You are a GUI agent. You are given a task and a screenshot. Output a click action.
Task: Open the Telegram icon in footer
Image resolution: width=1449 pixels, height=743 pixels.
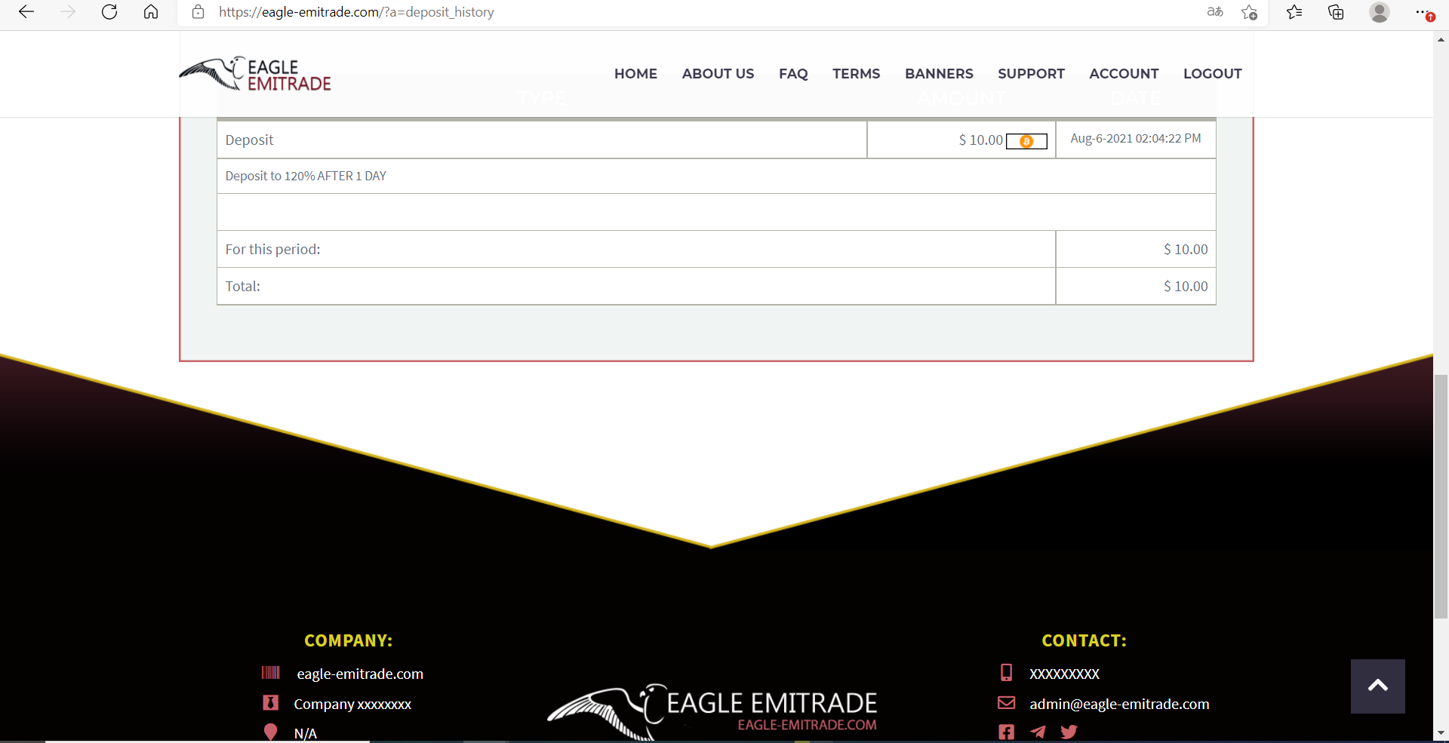point(1038,732)
